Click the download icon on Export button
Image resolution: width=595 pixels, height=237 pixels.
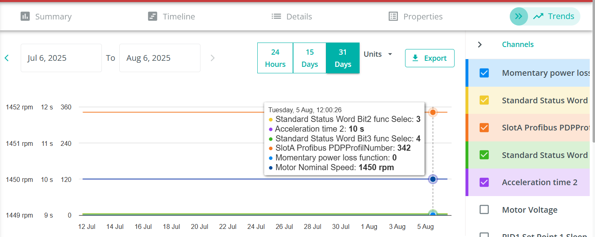tap(415, 58)
